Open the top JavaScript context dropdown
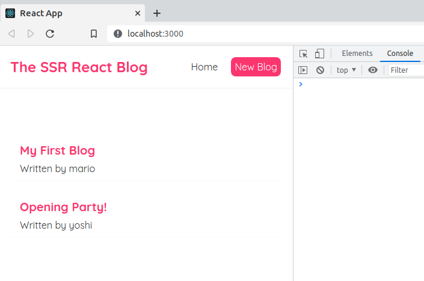Viewport: 424px width, 281px height. coord(346,70)
